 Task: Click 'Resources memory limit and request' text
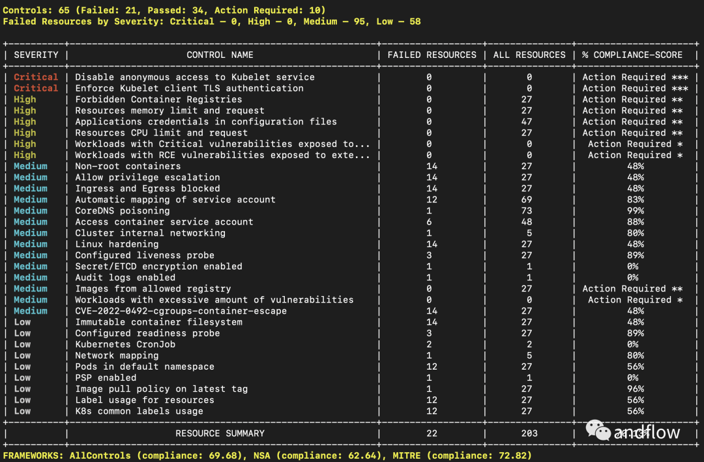click(x=169, y=110)
